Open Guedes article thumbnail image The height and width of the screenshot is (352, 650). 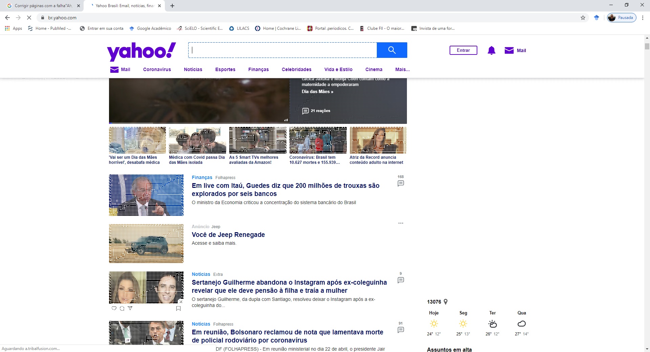click(146, 195)
